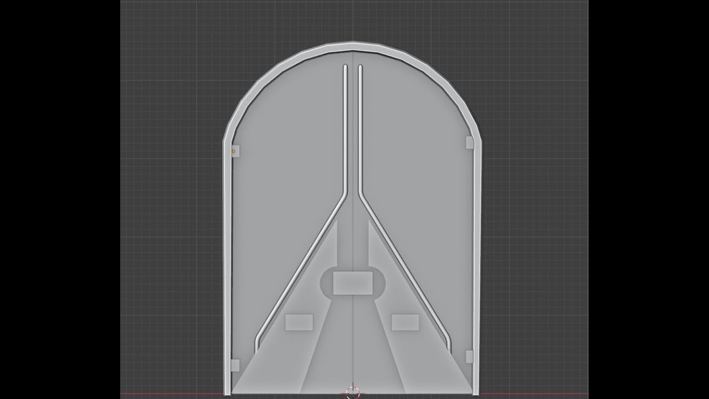Select the lower right door hinge
The height and width of the screenshot is (399, 709).
470,356
